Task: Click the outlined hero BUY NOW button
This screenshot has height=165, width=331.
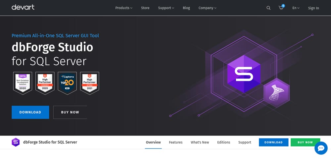Action: (x=70, y=112)
